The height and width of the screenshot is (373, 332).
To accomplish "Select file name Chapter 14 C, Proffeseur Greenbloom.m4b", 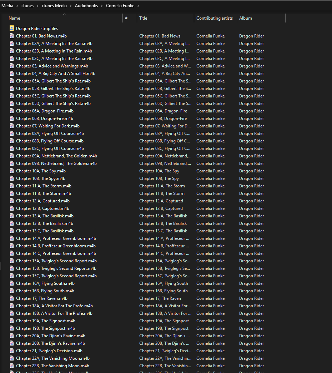I will click(x=56, y=253).
